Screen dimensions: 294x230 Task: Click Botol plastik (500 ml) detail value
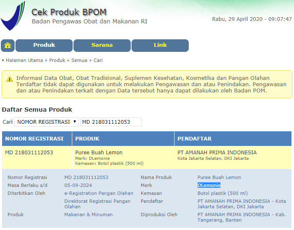pos(223,193)
